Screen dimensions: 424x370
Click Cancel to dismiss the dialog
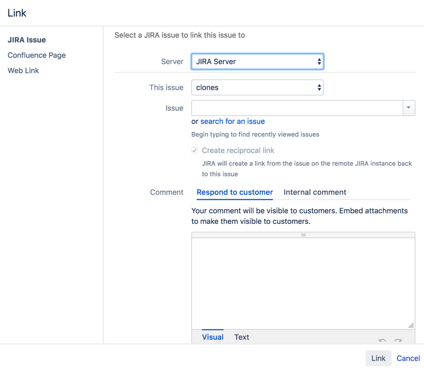coord(408,358)
